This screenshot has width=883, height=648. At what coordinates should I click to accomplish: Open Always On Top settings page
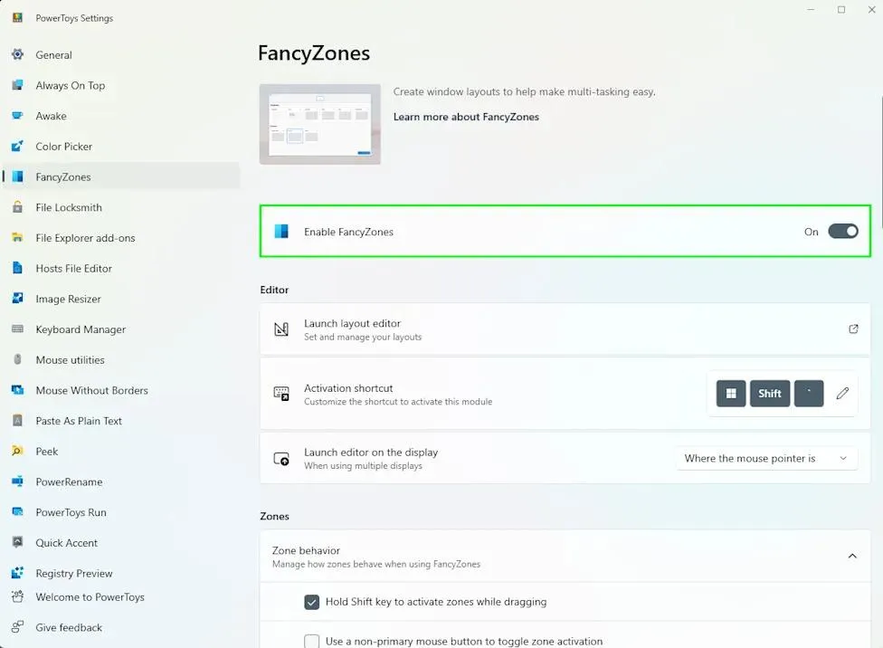click(x=70, y=85)
